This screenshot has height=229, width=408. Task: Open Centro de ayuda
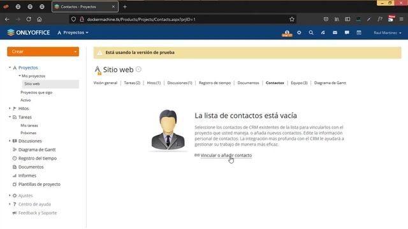pyautogui.click(x=34, y=204)
